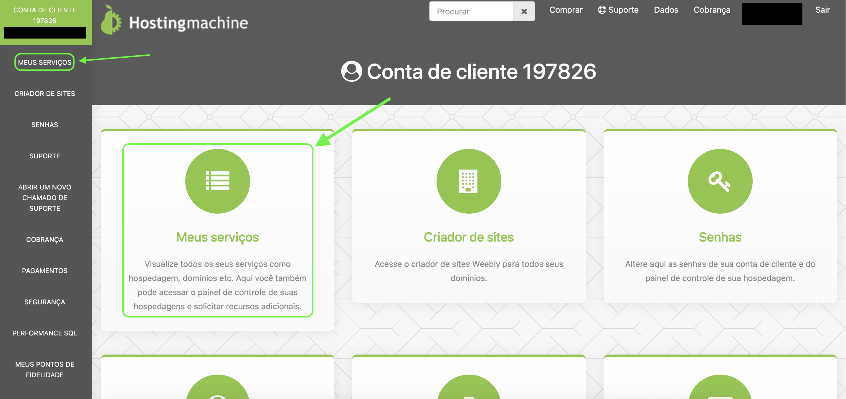This screenshot has width=846, height=399.
Task: Go to Suporte in the sidebar
Action: [45, 156]
